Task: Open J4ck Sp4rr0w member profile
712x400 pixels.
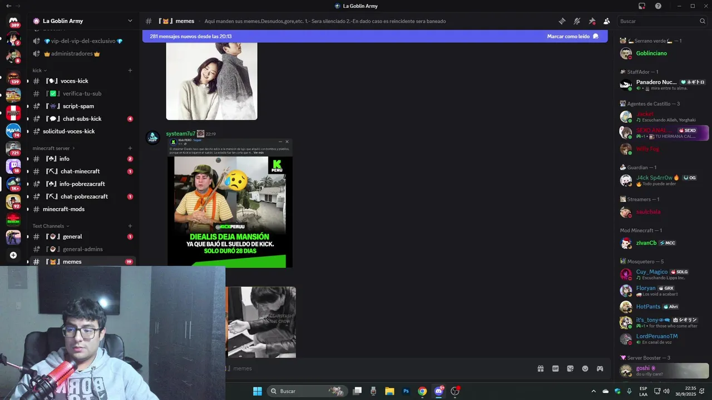Action: pos(664,180)
